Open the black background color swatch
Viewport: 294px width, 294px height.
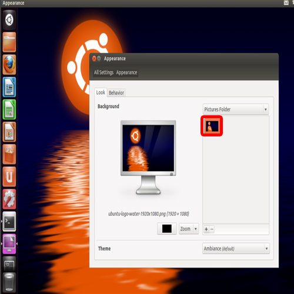[167, 229]
